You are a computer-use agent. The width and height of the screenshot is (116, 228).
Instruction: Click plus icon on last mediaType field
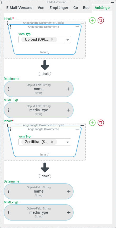pos(69,213)
